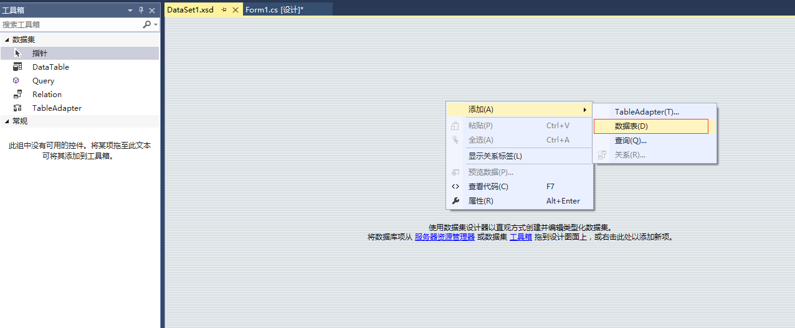Viewport: 795px width, 328px height.
Task: Click 全选(A) in the context menu
Action: [x=520, y=139]
